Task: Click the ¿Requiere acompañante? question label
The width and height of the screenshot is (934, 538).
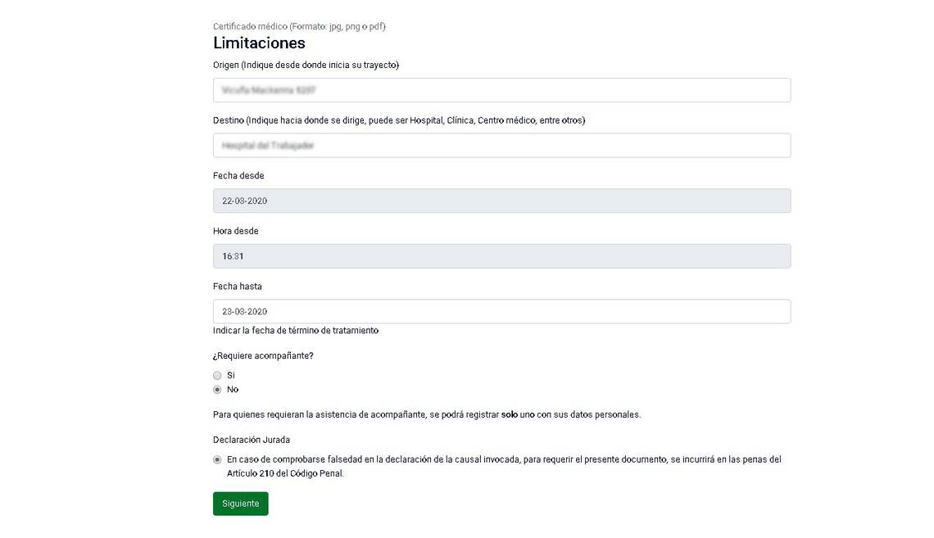Action: [x=263, y=355]
